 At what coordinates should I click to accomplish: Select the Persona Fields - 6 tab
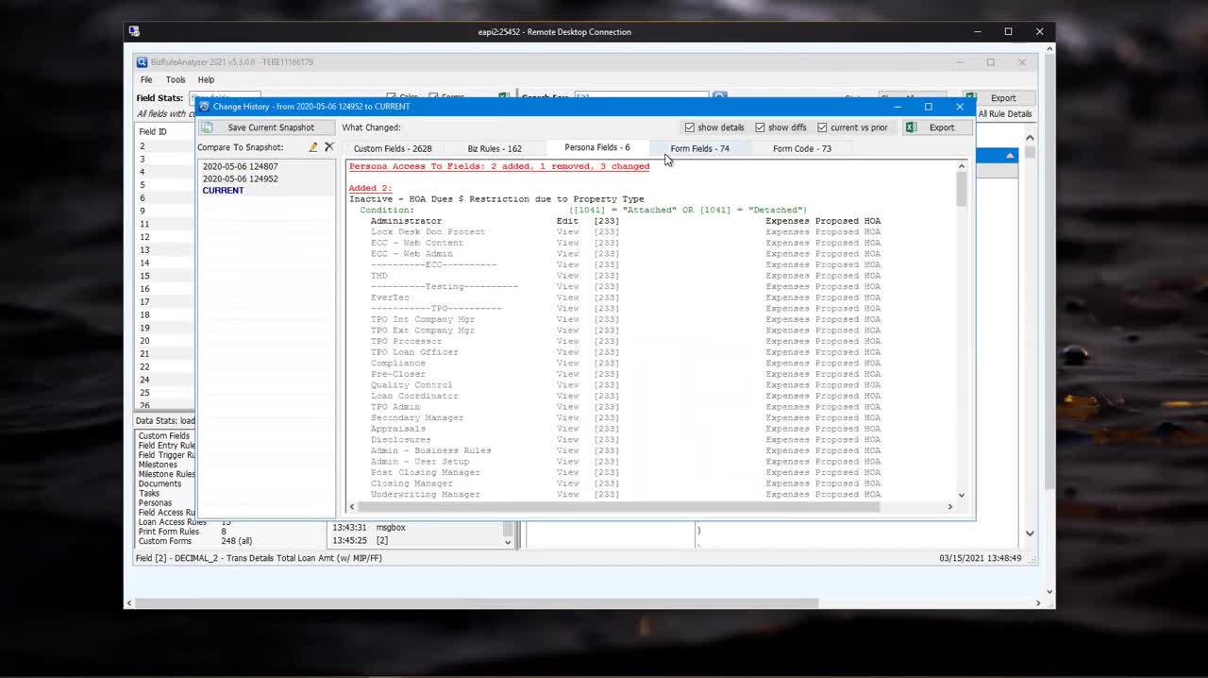(597, 147)
